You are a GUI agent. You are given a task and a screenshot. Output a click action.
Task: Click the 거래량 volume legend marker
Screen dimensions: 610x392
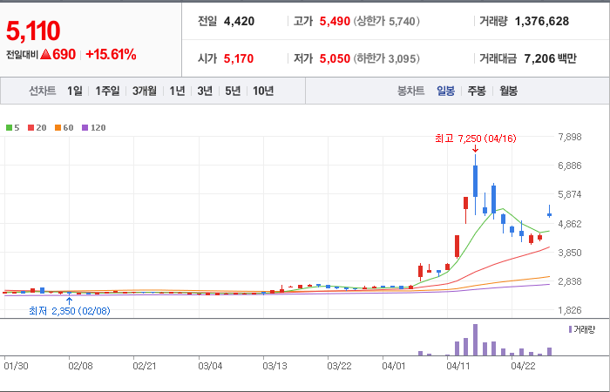click(x=570, y=330)
